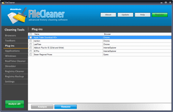Minimize the FileCleaner window

click(161, 3)
